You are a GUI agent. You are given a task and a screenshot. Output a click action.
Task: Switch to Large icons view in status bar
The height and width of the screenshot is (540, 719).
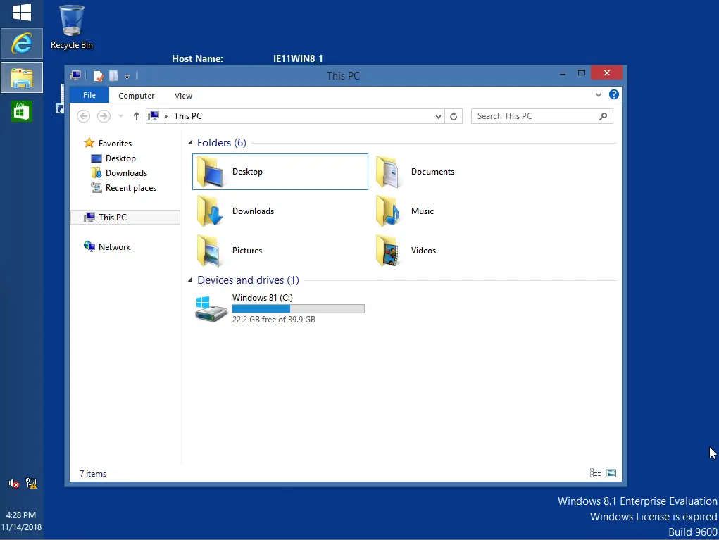click(611, 473)
